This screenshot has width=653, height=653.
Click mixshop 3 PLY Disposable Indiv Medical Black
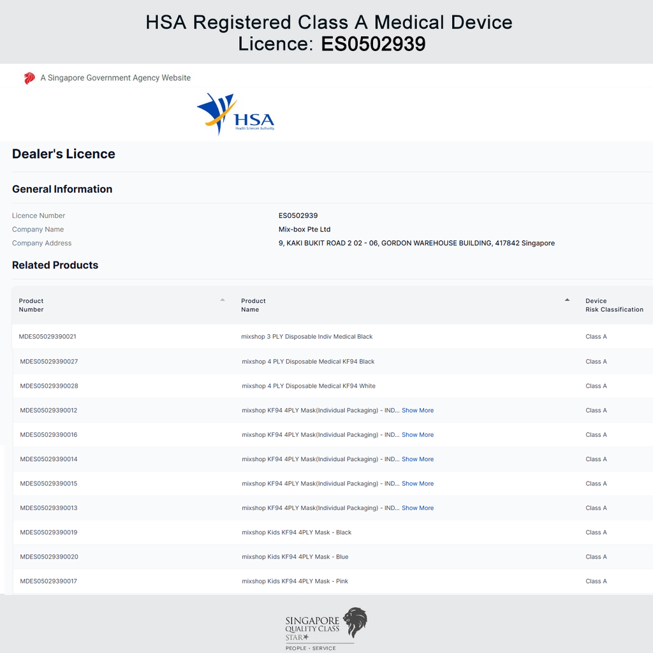(307, 337)
